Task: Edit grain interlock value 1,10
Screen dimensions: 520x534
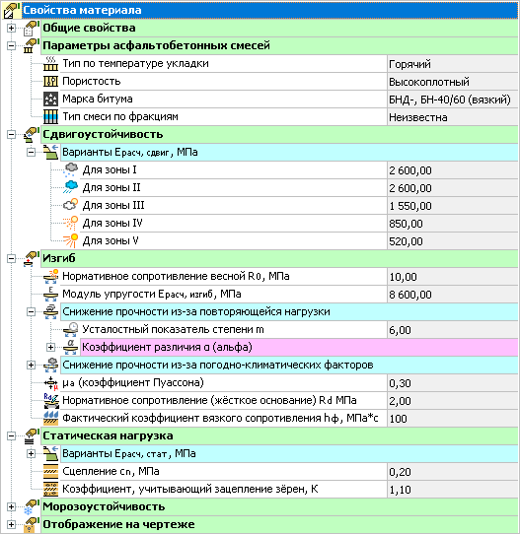Action: 453,489
